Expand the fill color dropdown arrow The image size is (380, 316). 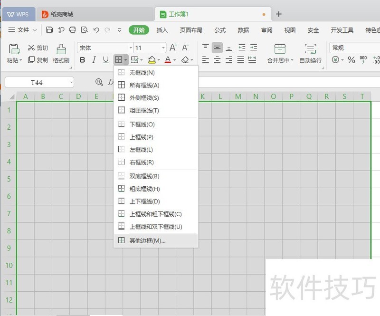(x=159, y=60)
